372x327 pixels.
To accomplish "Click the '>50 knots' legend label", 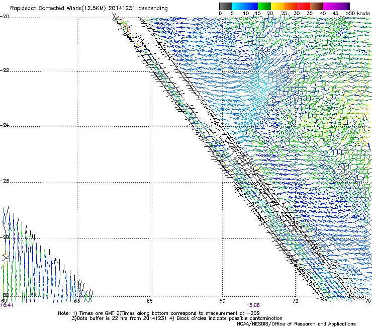I will [358, 14].
